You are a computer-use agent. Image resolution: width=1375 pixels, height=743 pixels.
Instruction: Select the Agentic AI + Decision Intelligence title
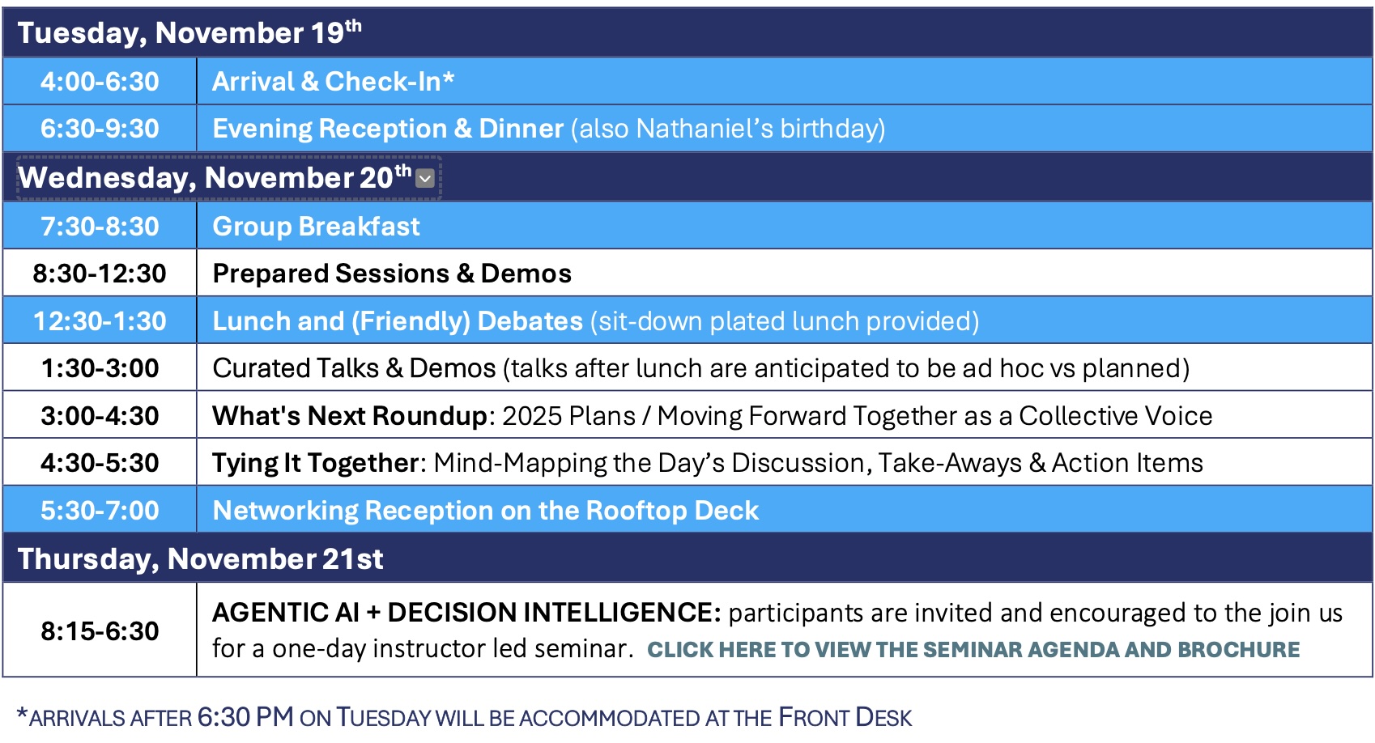click(x=466, y=613)
